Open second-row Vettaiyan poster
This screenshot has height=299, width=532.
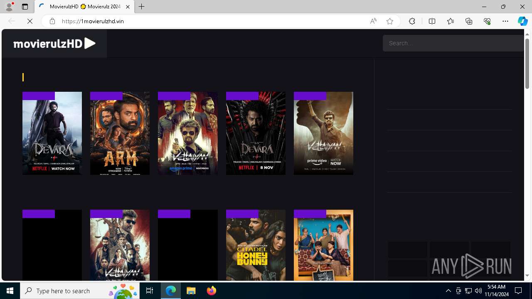click(x=120, y=245)
